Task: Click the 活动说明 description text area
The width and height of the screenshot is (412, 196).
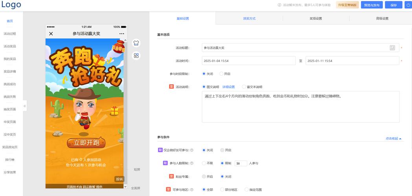Action: click(301, 107)
